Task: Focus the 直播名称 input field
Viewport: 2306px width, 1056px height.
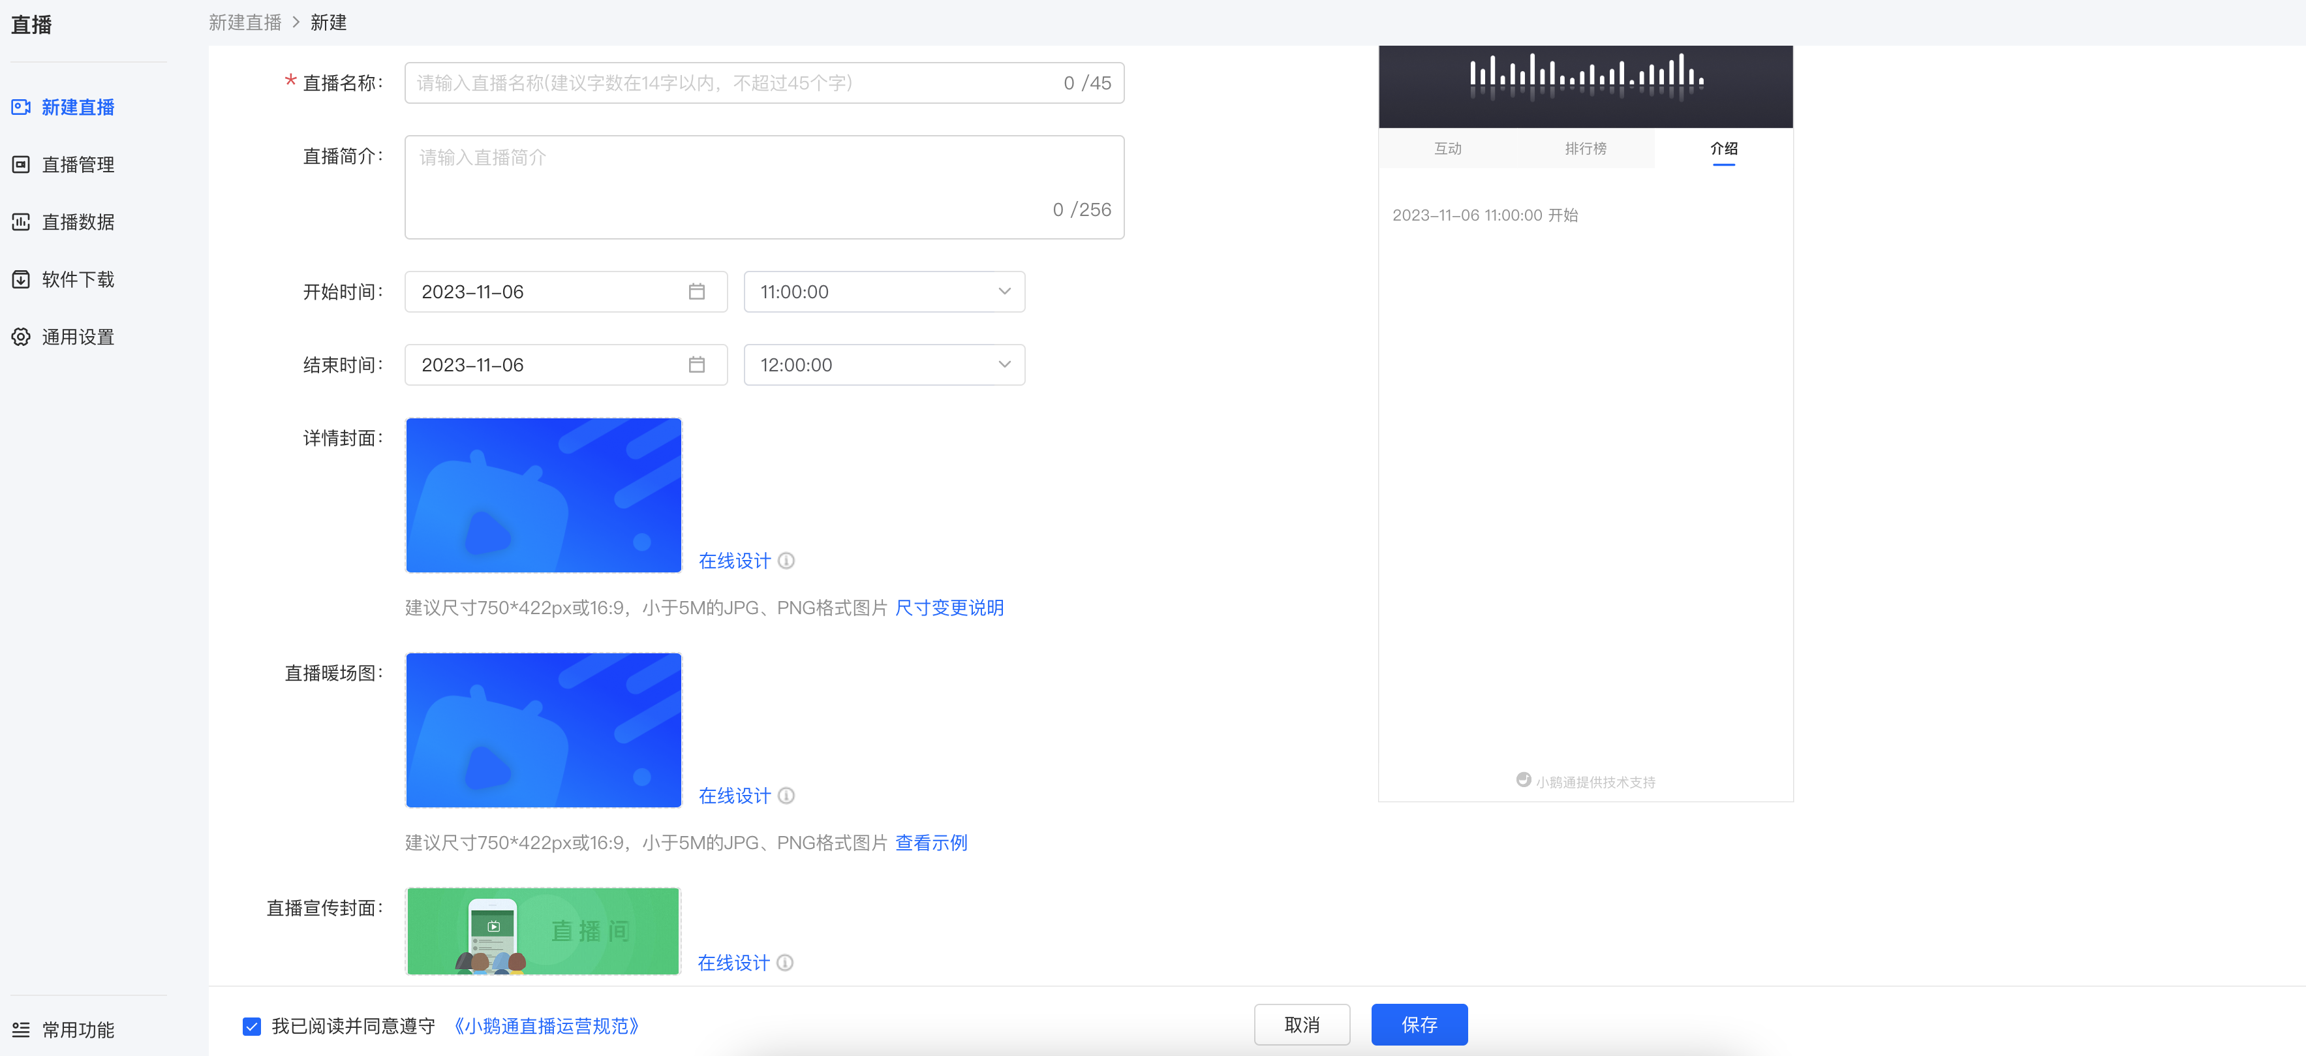Action: point(763,84)
